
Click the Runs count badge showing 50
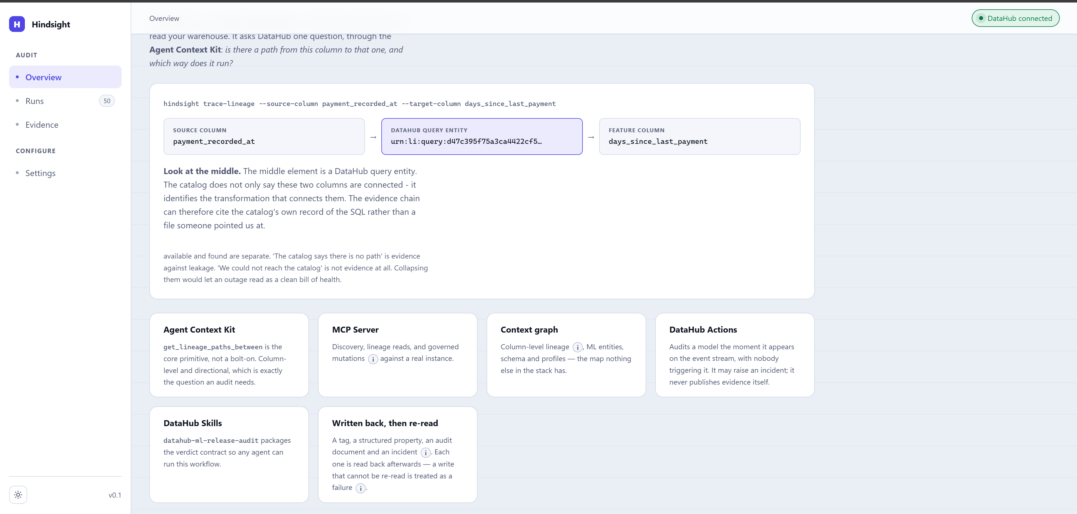tap(107, 101)
